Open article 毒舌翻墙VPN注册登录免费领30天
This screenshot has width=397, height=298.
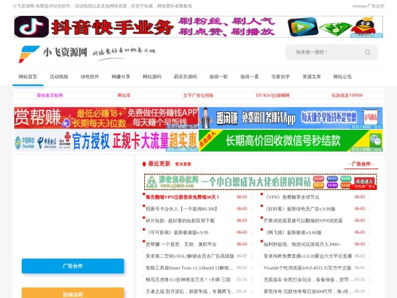click(x=183, y=197)
